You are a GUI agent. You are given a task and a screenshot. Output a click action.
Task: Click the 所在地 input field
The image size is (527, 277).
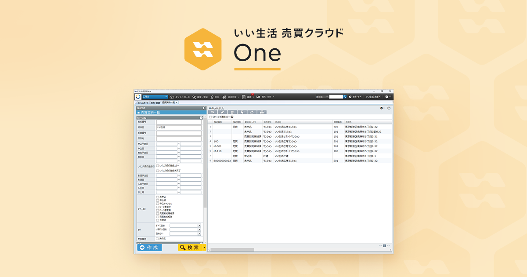tap(179, 138)
